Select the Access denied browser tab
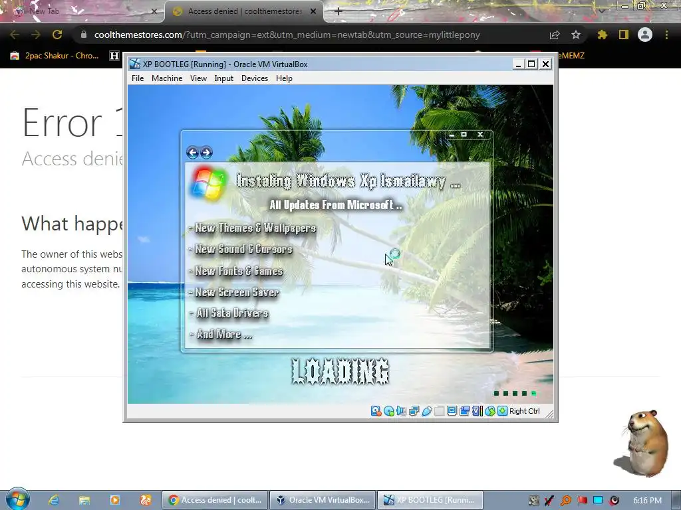This screenshot has width=681, height=510. click(245, 11)
